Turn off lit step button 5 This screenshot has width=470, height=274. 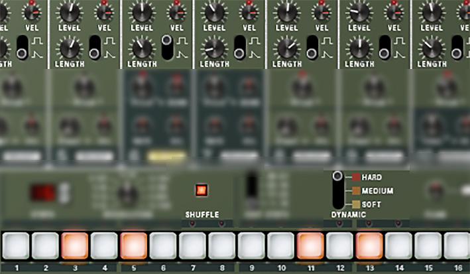coord(134,245)
